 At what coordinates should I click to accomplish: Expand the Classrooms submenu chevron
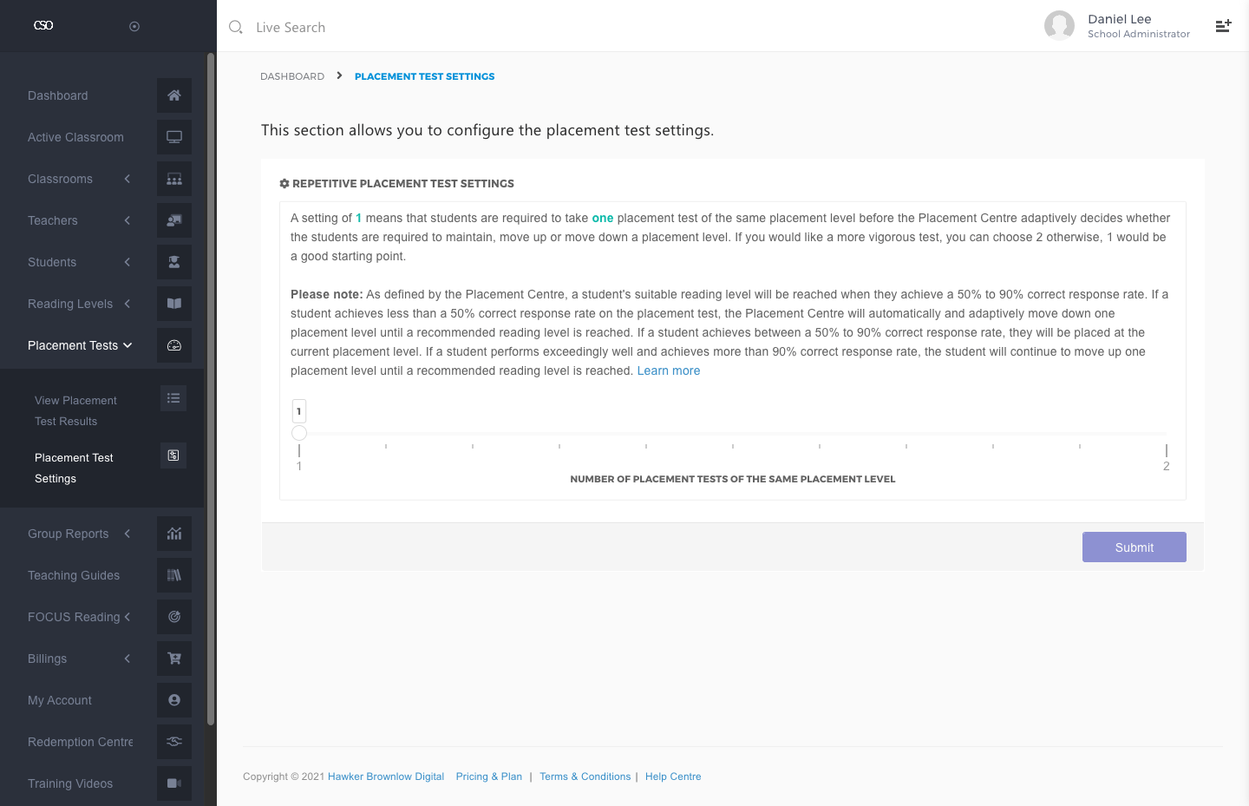tap(128, 179)
